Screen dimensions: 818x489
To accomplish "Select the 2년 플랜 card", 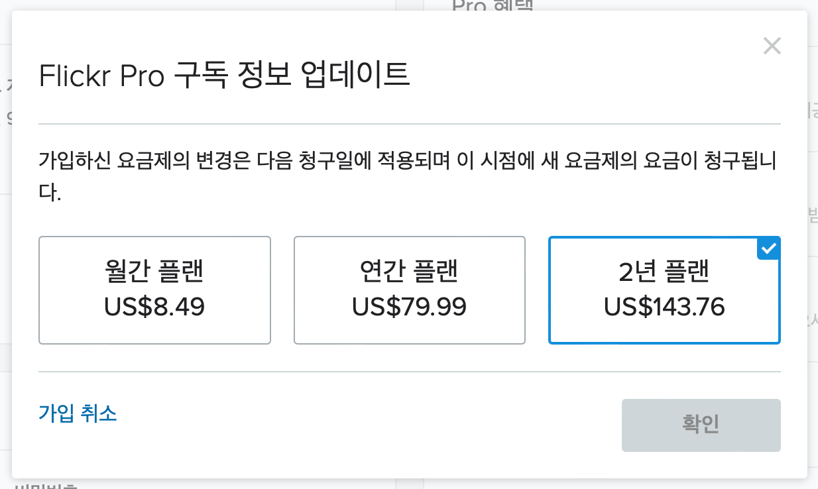I will point(664,290).
